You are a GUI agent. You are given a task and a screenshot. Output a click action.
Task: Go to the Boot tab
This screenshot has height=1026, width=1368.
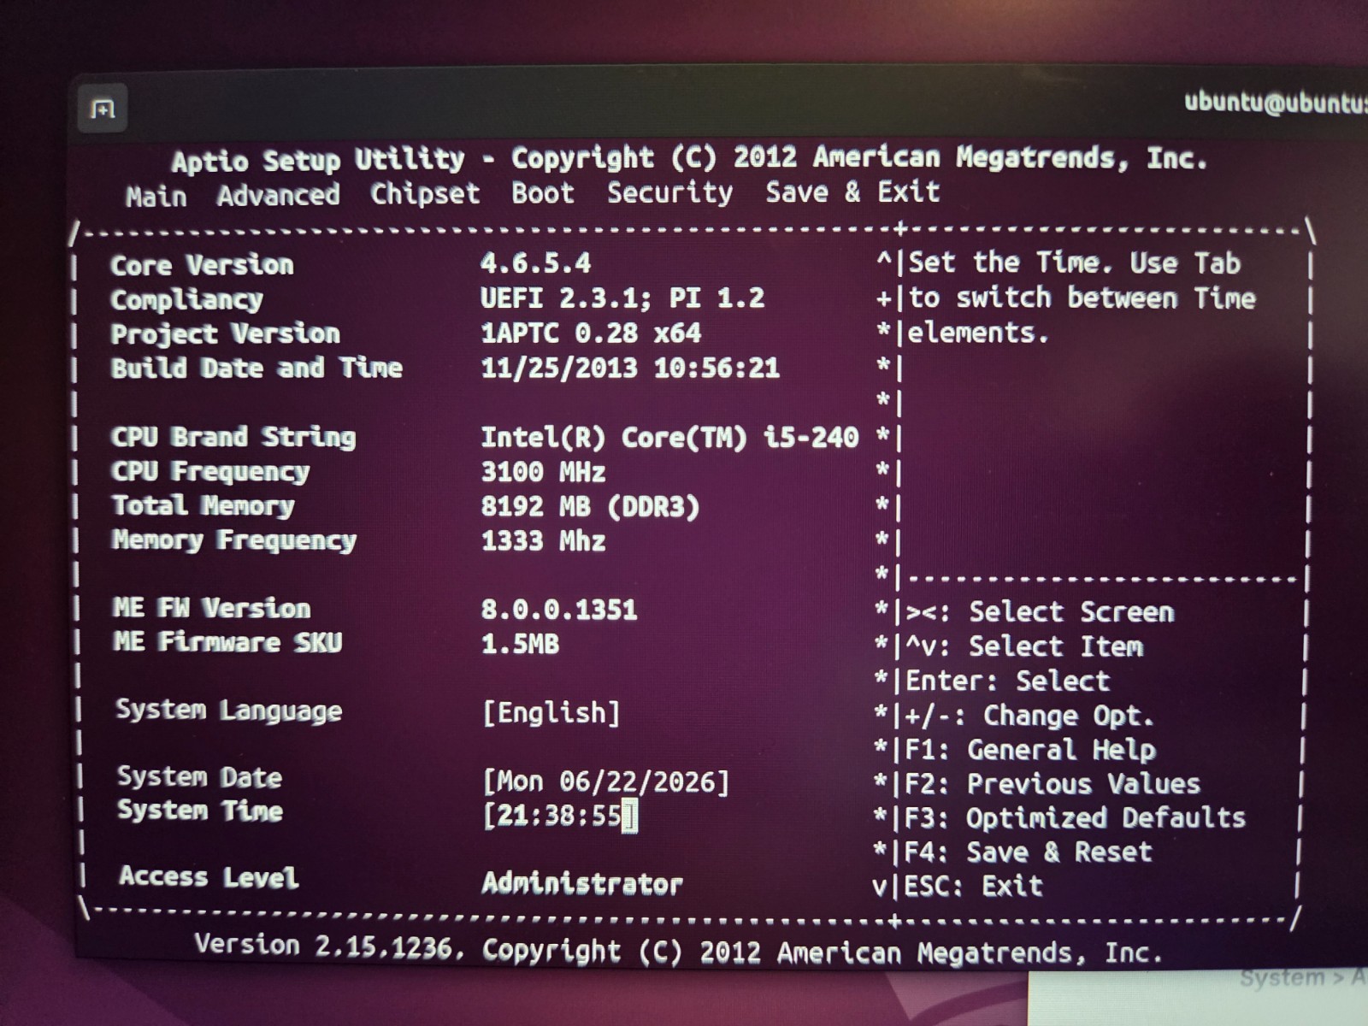click(543, 192)
